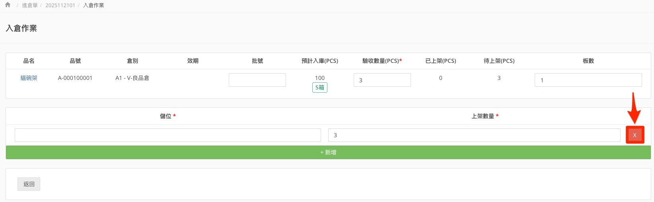Go to breadcrumb order 2025112101

[60, 6]
